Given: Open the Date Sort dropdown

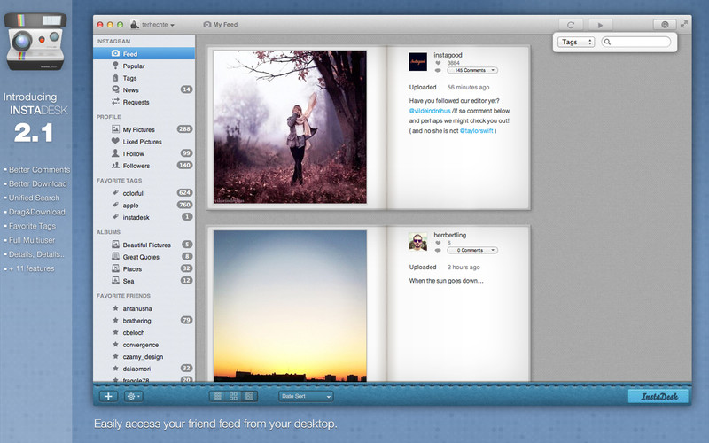Looking at the screenshot, I should pyautogui.click(x=306, y=397).
